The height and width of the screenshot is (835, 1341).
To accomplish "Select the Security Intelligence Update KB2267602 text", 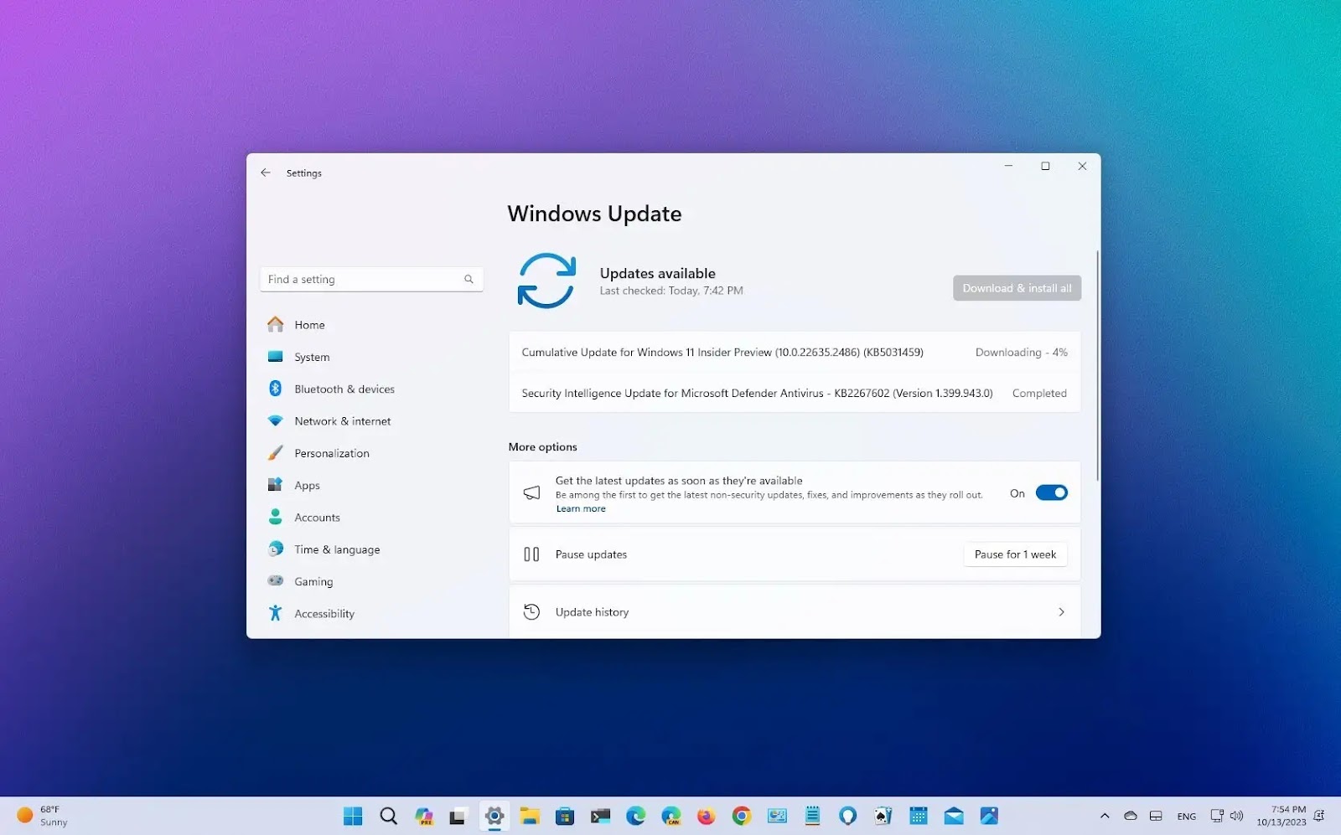I will pyautogui.click(x=757, y=393).
